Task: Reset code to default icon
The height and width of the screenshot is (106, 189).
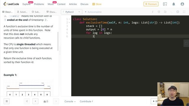Action: point(165,12)
